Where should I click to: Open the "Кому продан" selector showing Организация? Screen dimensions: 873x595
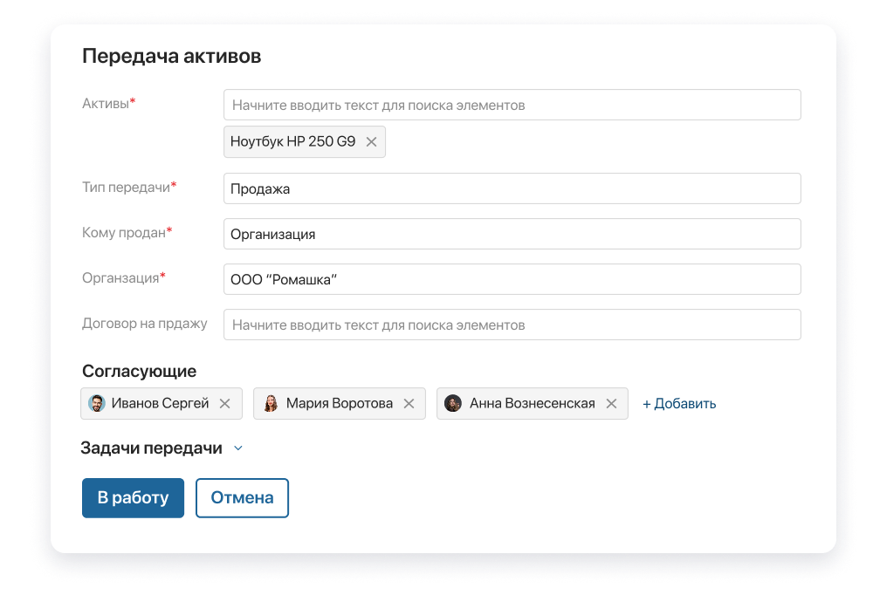point(512,233)
